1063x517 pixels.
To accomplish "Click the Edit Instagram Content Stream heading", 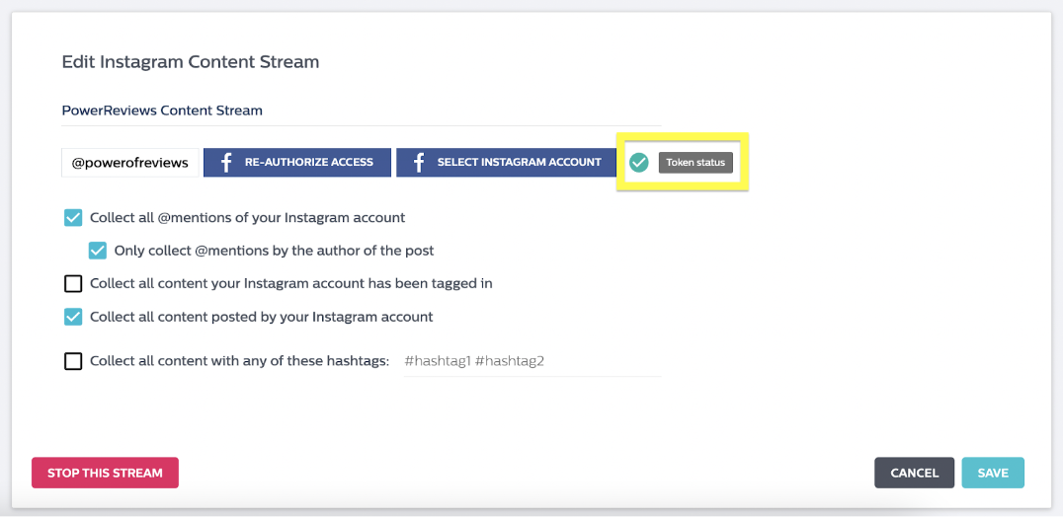I will click(191, 62).
